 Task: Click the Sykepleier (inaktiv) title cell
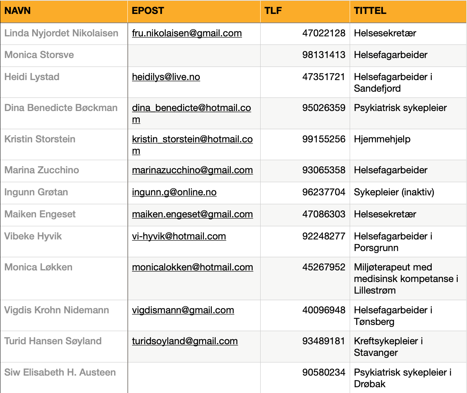click(x=394, y=192)
